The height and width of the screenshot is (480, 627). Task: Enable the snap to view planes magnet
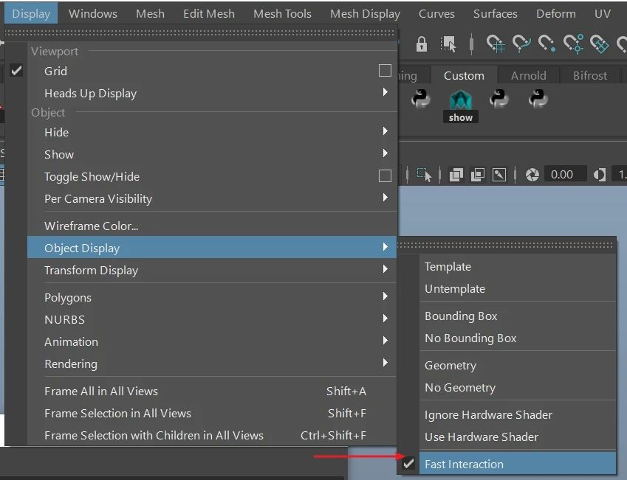click(x=600, y=44)
